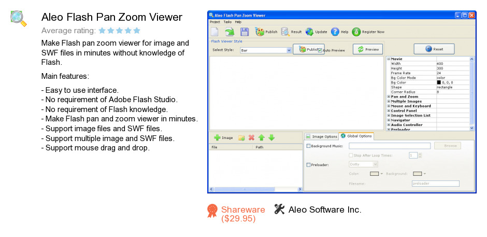This screenshot has height=237, width=487.
Task: Click the Save floppy disk icon
Action: click(245, 32)
